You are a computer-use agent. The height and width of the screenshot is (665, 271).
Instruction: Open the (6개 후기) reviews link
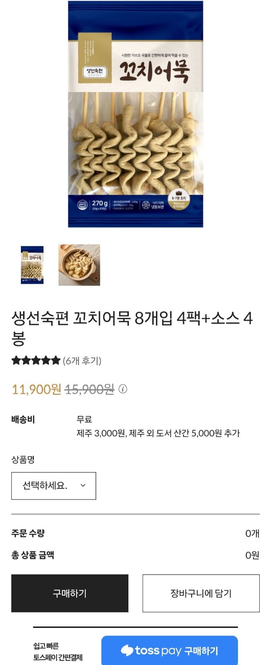[82, 361]
